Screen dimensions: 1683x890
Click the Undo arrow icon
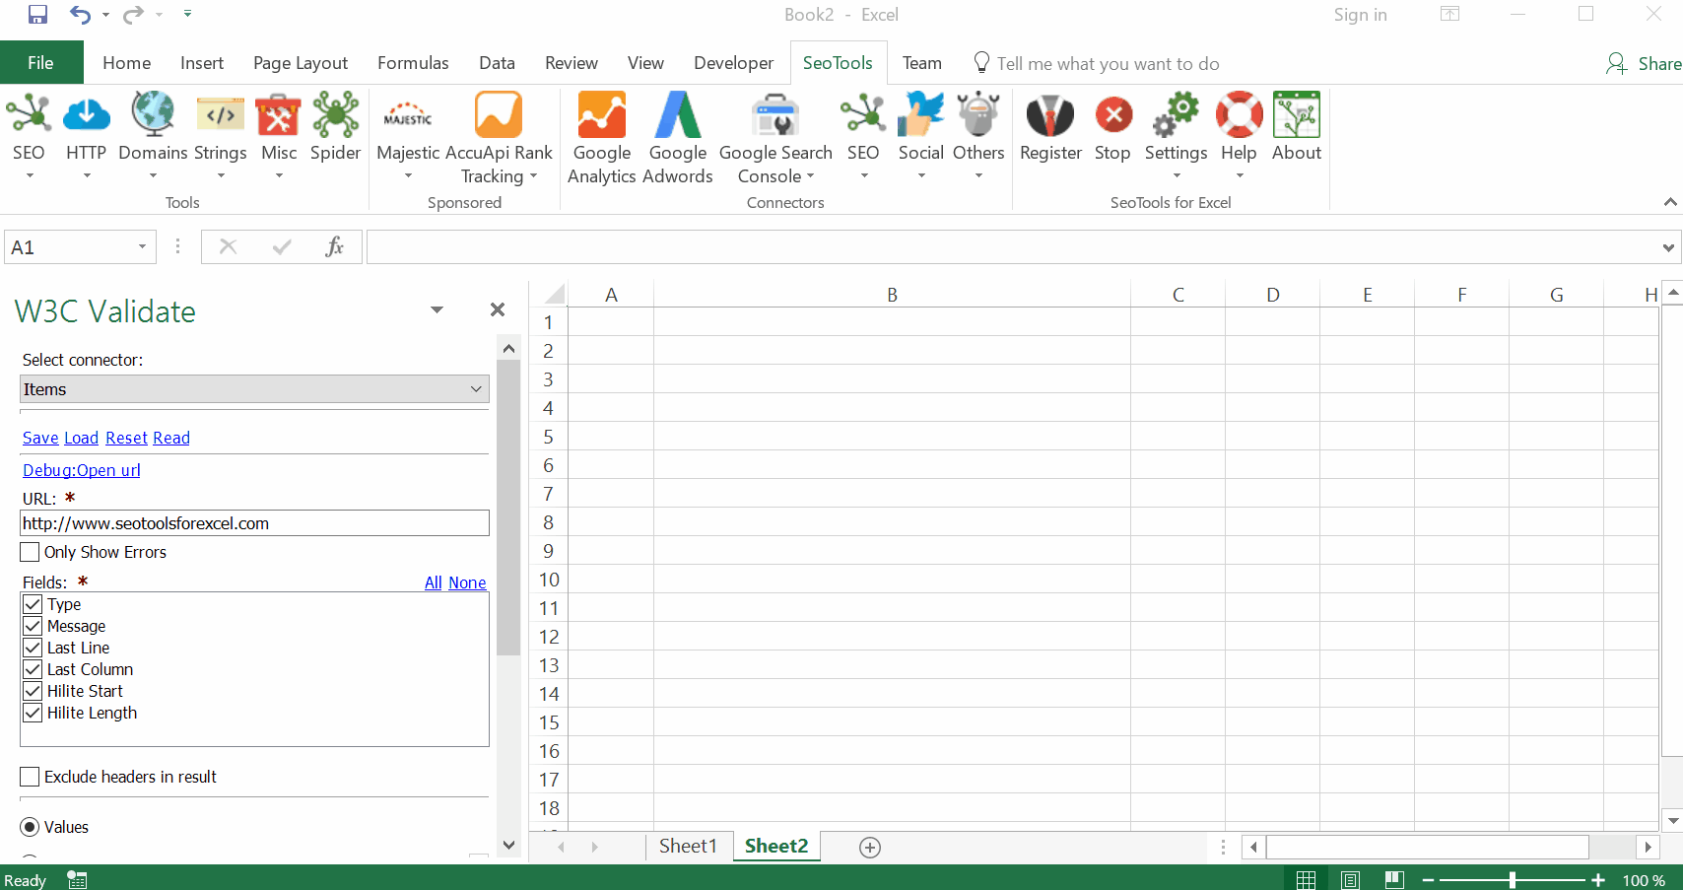coord(80,15)
